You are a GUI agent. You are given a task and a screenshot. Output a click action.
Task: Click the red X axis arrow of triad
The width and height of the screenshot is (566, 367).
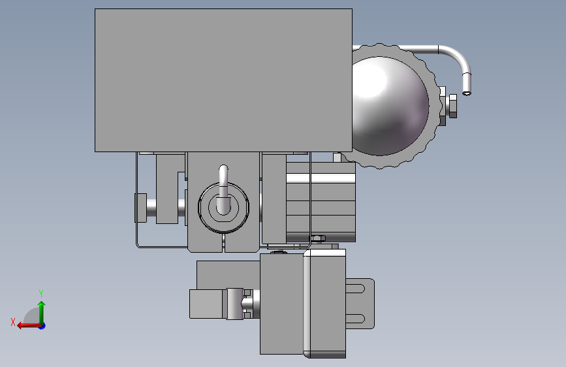(29, 326)
